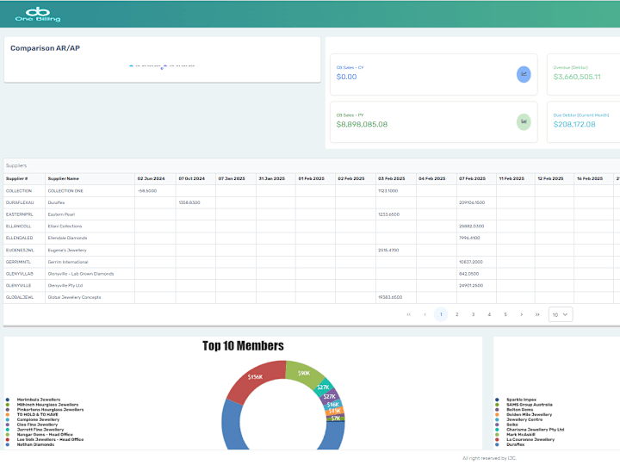
Task: Click the blue chart icon on CY Sales card
Action: coord(524,74)
